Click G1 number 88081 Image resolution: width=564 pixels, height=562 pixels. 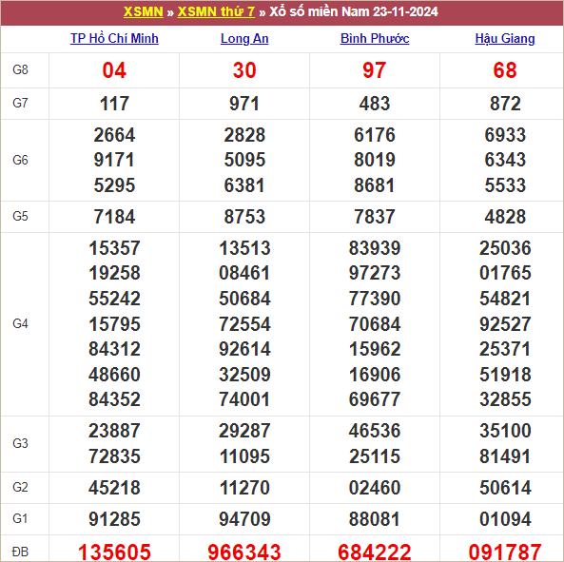coord(375,519)
